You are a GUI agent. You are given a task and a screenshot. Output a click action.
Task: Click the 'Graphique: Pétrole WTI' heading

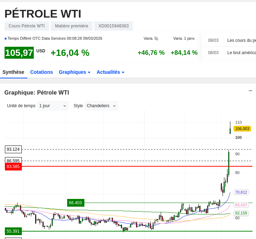[x=37, y=92]
